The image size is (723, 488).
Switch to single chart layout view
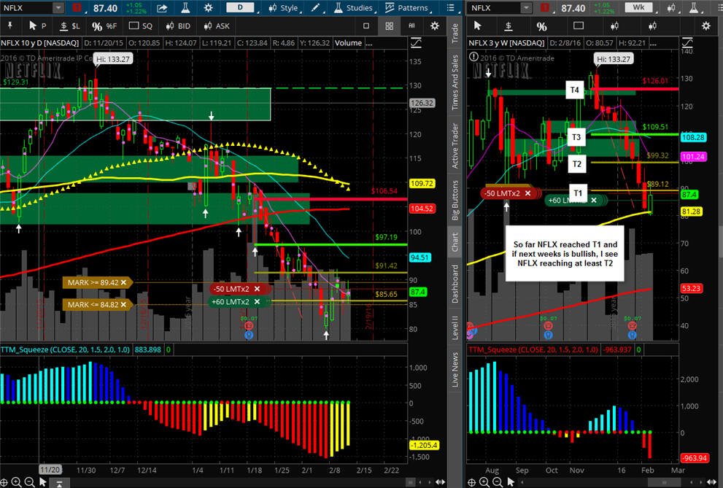point(366,26)
